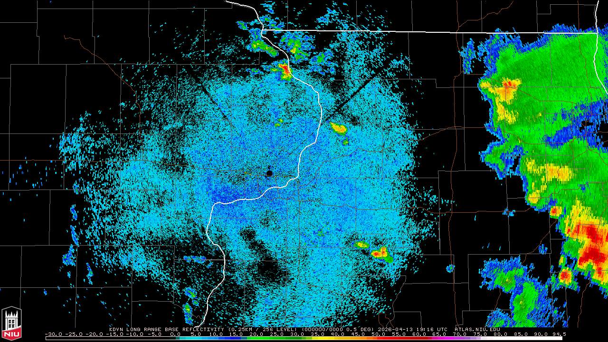Click the '35.0' scale value
The height and width of the screenshot is (342, 608).
click(317, 334)
